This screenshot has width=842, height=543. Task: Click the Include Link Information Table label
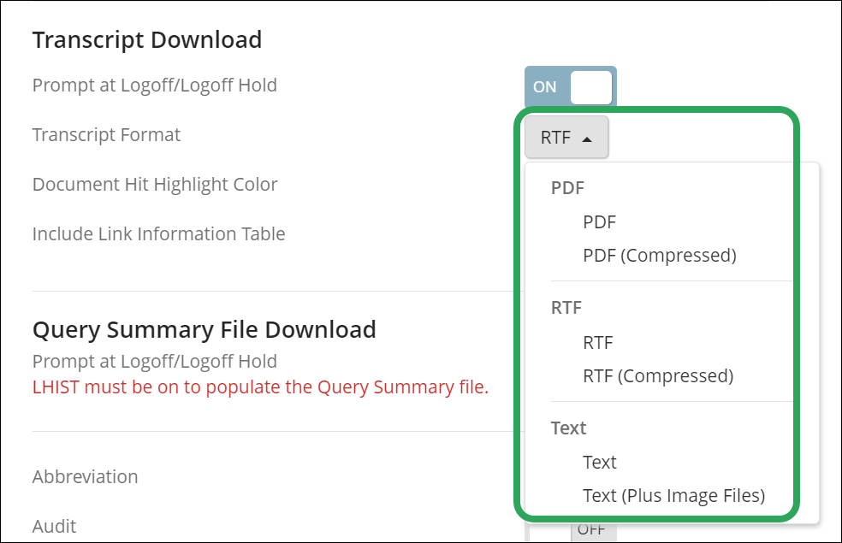pos(158,234)
